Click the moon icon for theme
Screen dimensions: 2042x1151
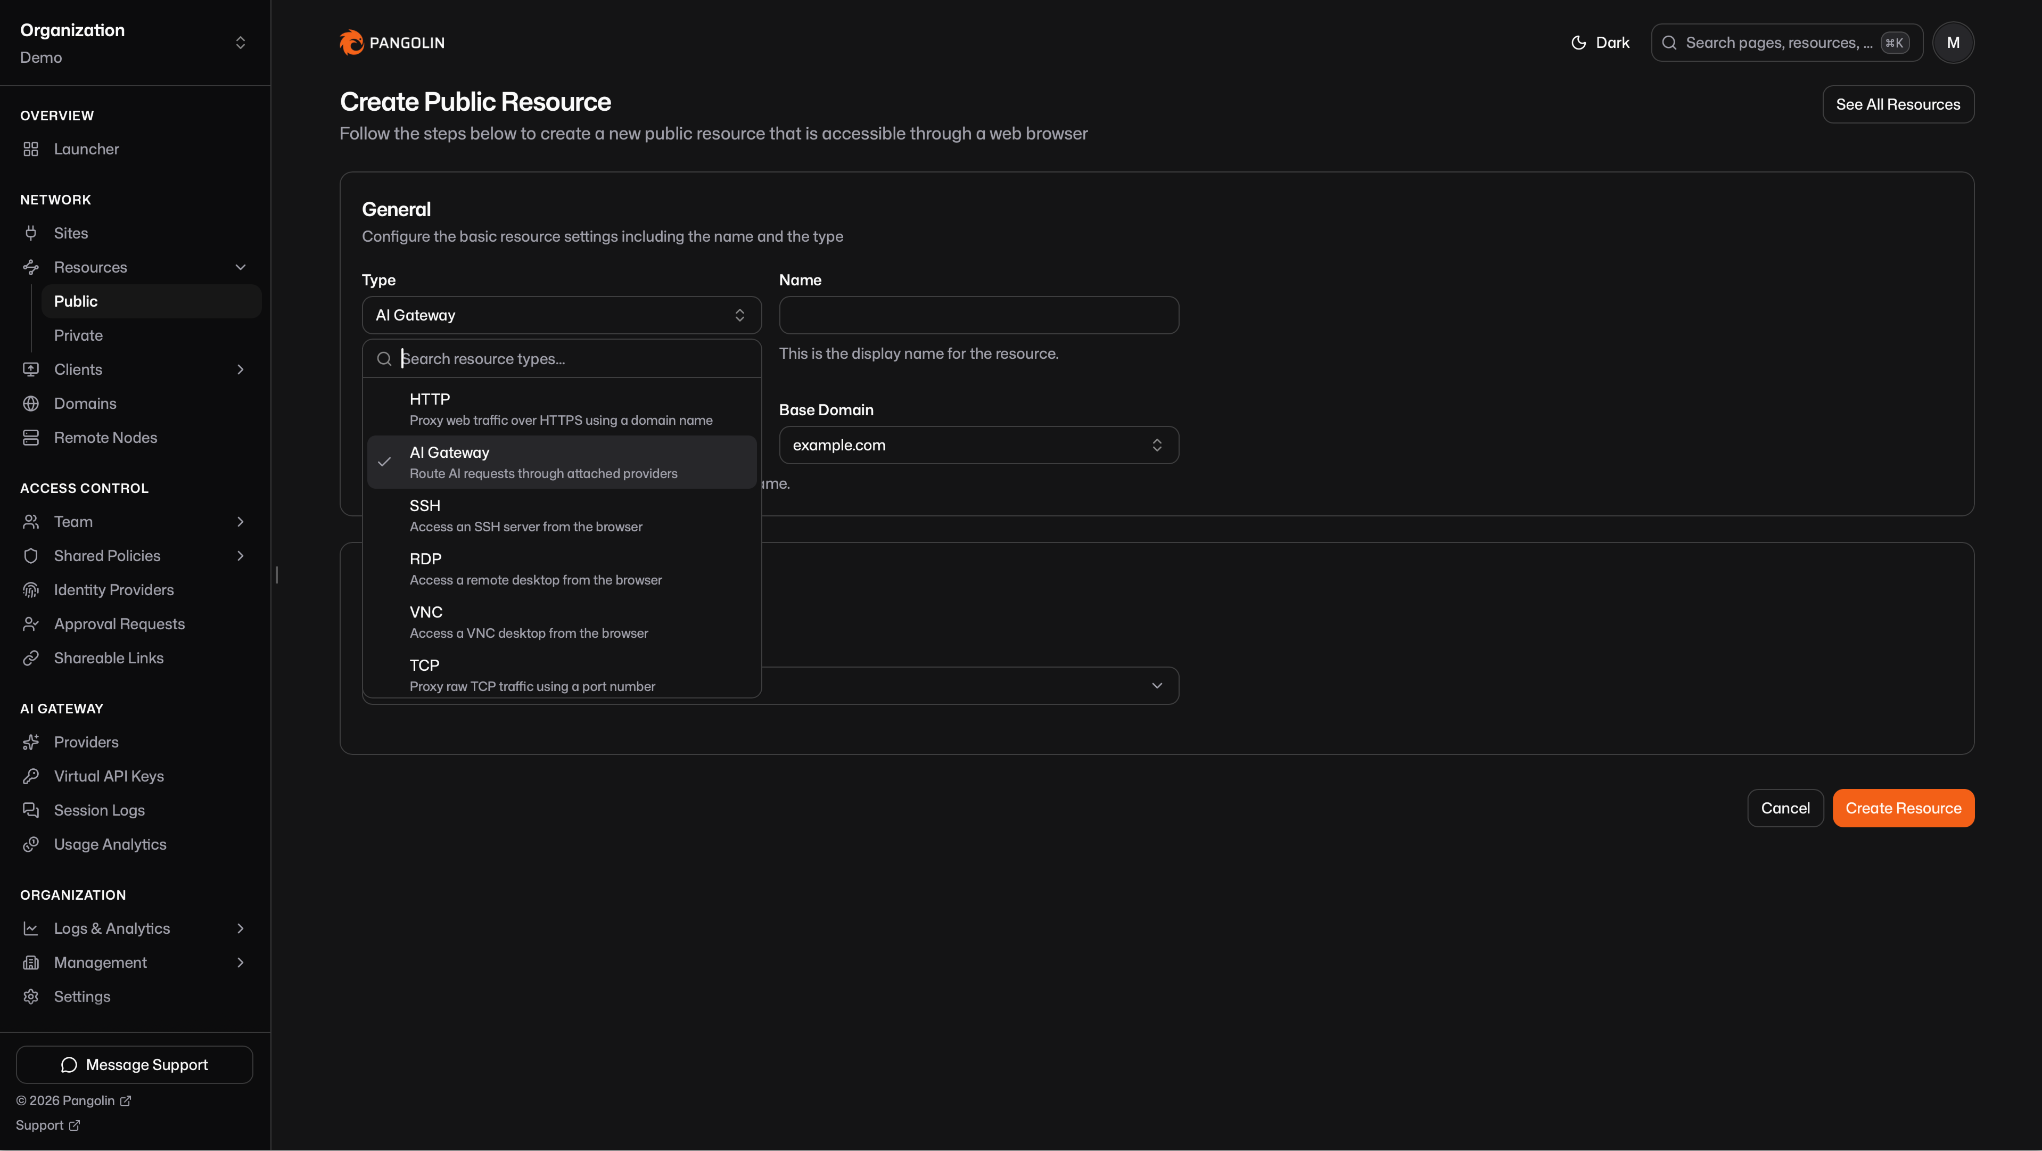tap(1578, 43)
